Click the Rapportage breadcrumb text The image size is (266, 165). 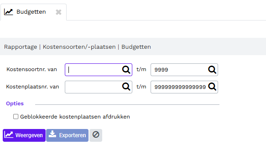[x=21, y=47]
